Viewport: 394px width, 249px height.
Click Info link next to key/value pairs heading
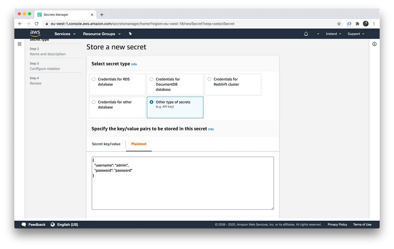tap(211, 129)
